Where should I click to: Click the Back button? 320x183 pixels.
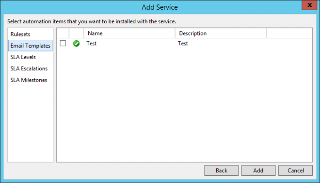pyautogui.click(x=222, y=170)
